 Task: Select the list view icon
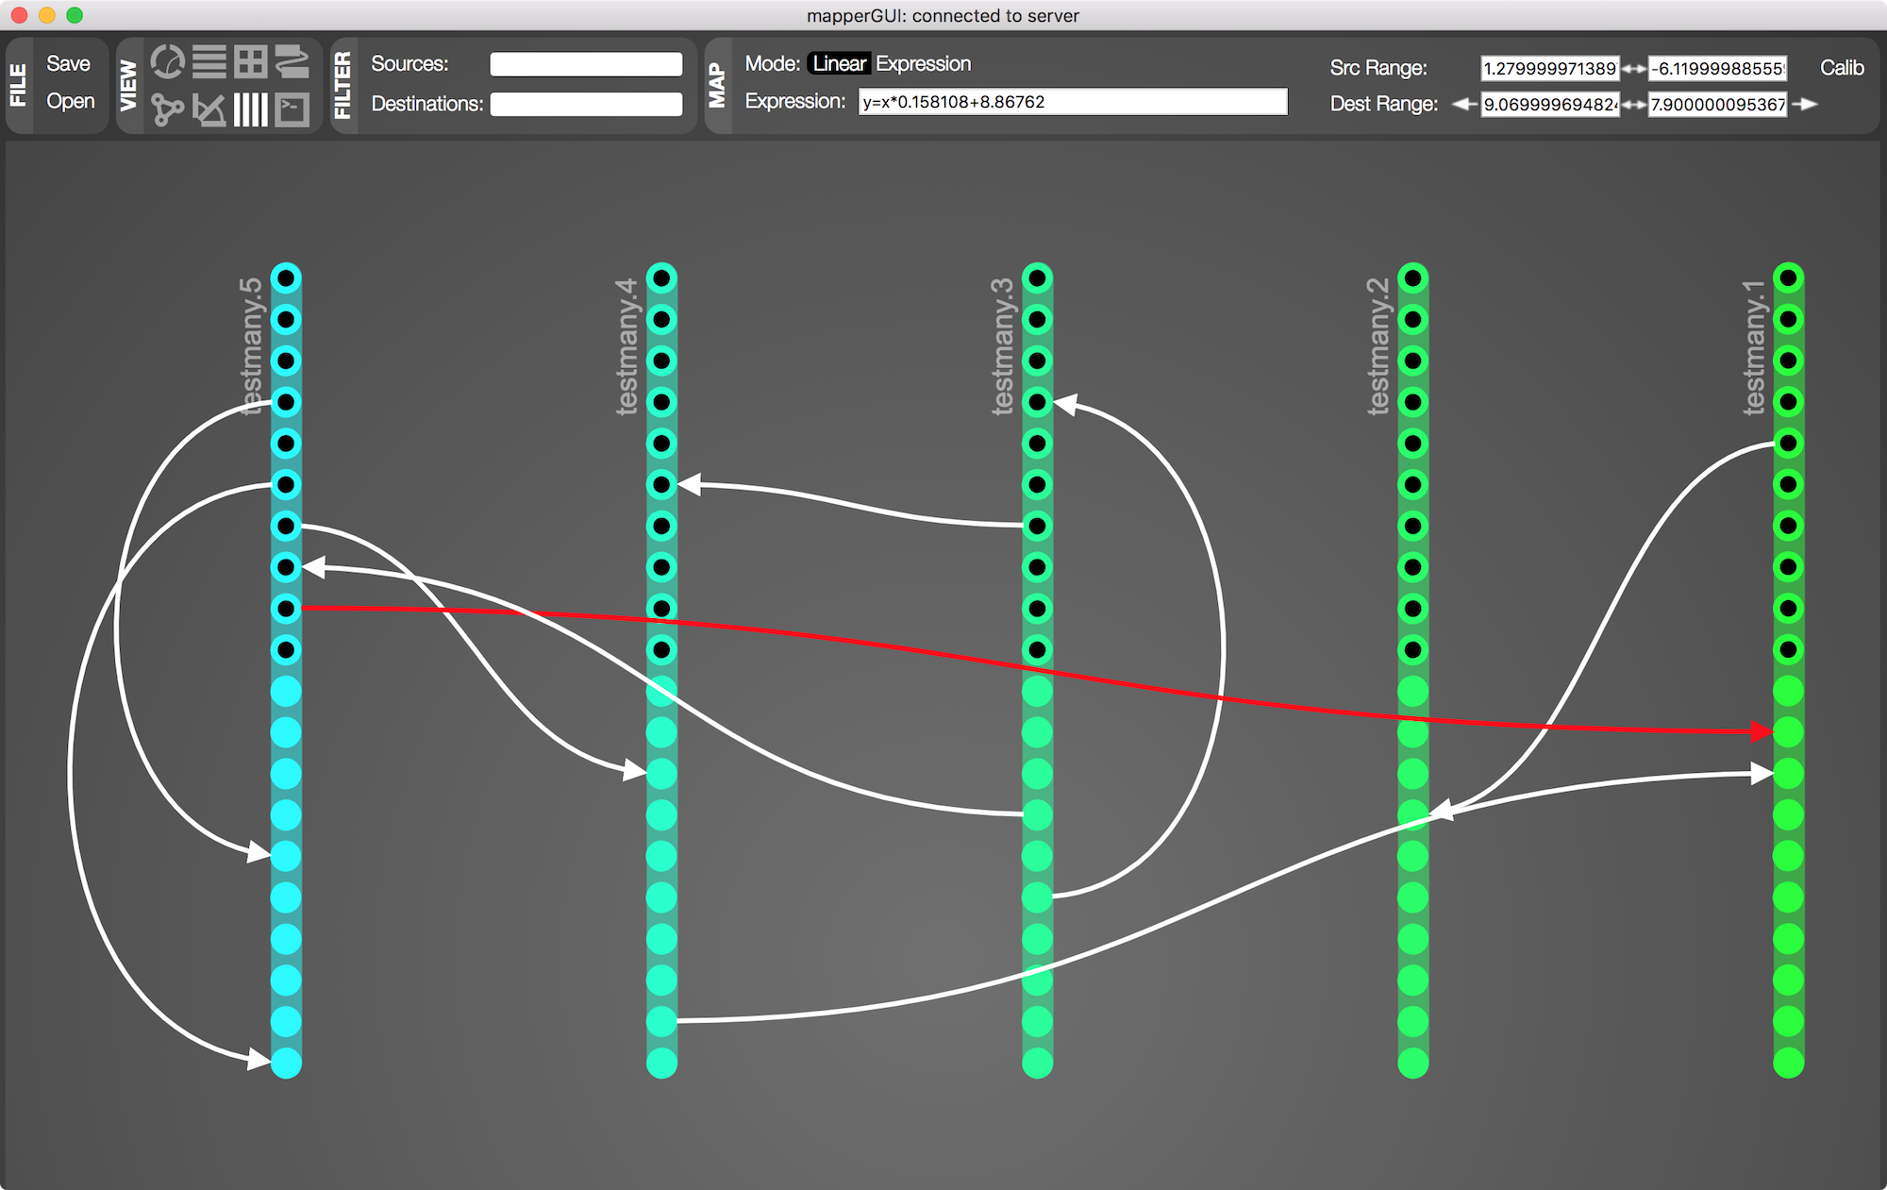(x=209, y=62)
